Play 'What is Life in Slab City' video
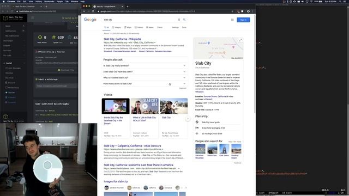Viewport: 349px width, 196px height. 145,106
